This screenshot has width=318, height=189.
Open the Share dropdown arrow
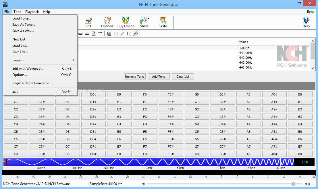149,19
